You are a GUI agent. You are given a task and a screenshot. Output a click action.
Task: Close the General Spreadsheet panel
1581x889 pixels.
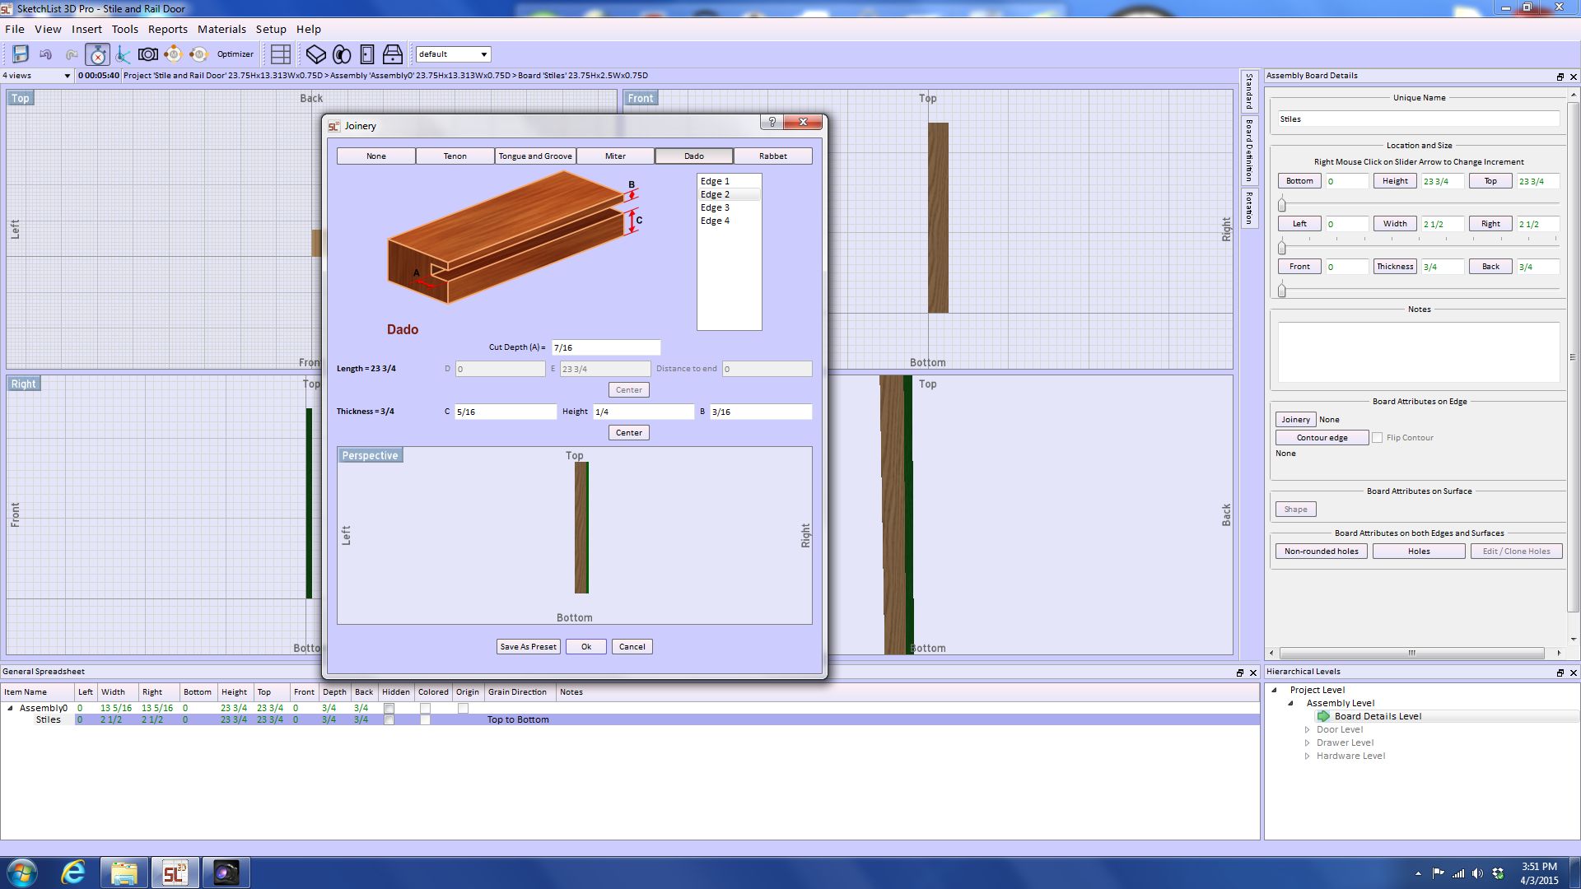(x=1254, y=673)
